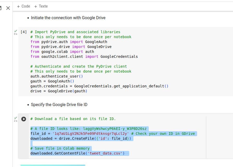
Task: Click the green checkmark showing 2s
Action: [x=16, y=118]
